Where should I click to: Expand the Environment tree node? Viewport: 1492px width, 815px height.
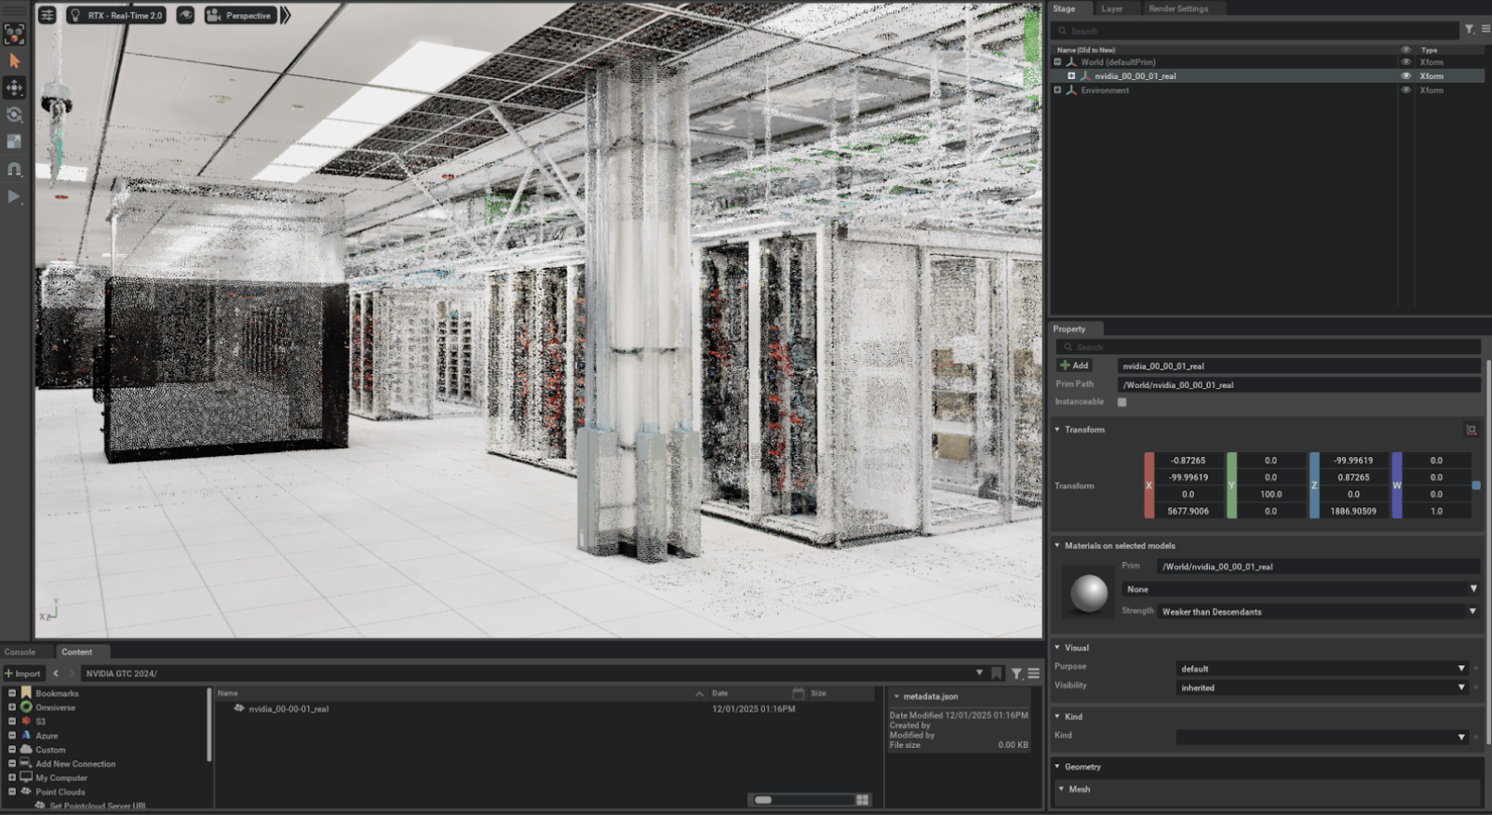[x=1057, y=90]
